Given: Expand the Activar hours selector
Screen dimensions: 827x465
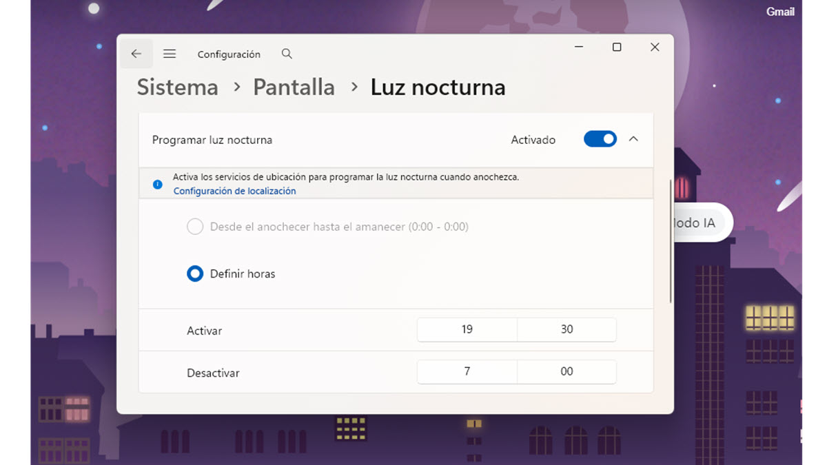Looking at the screenshot, I should point(467,329).
